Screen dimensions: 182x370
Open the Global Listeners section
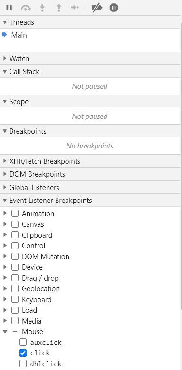click(34, 188)
